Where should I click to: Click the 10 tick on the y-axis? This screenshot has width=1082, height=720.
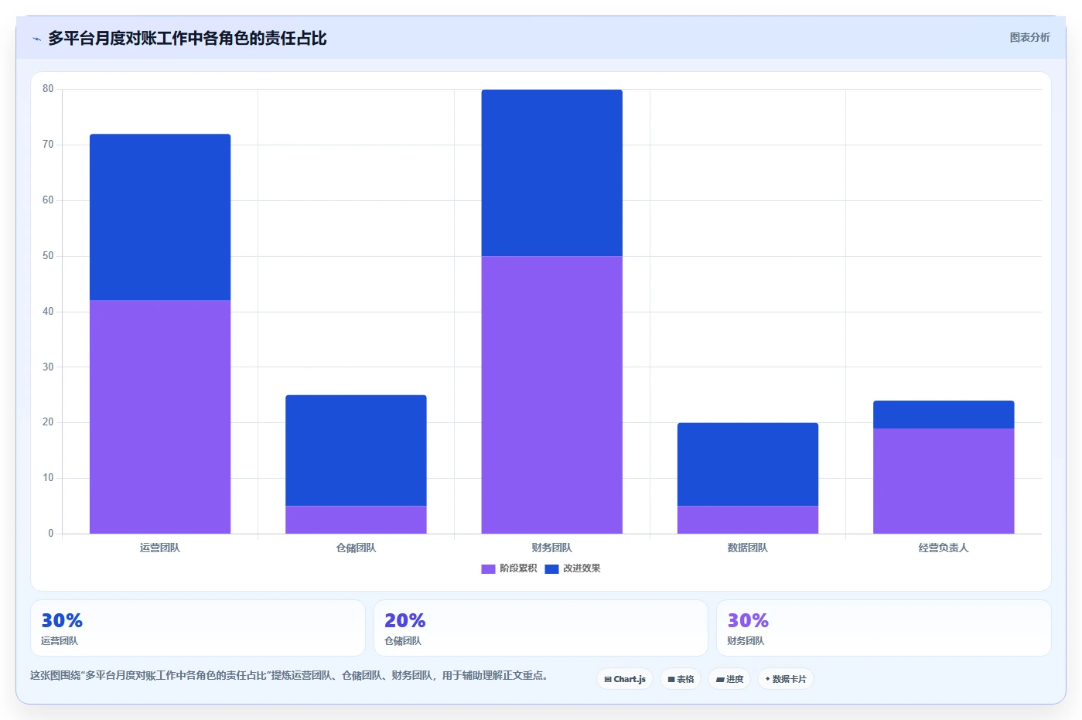[48, 478]
